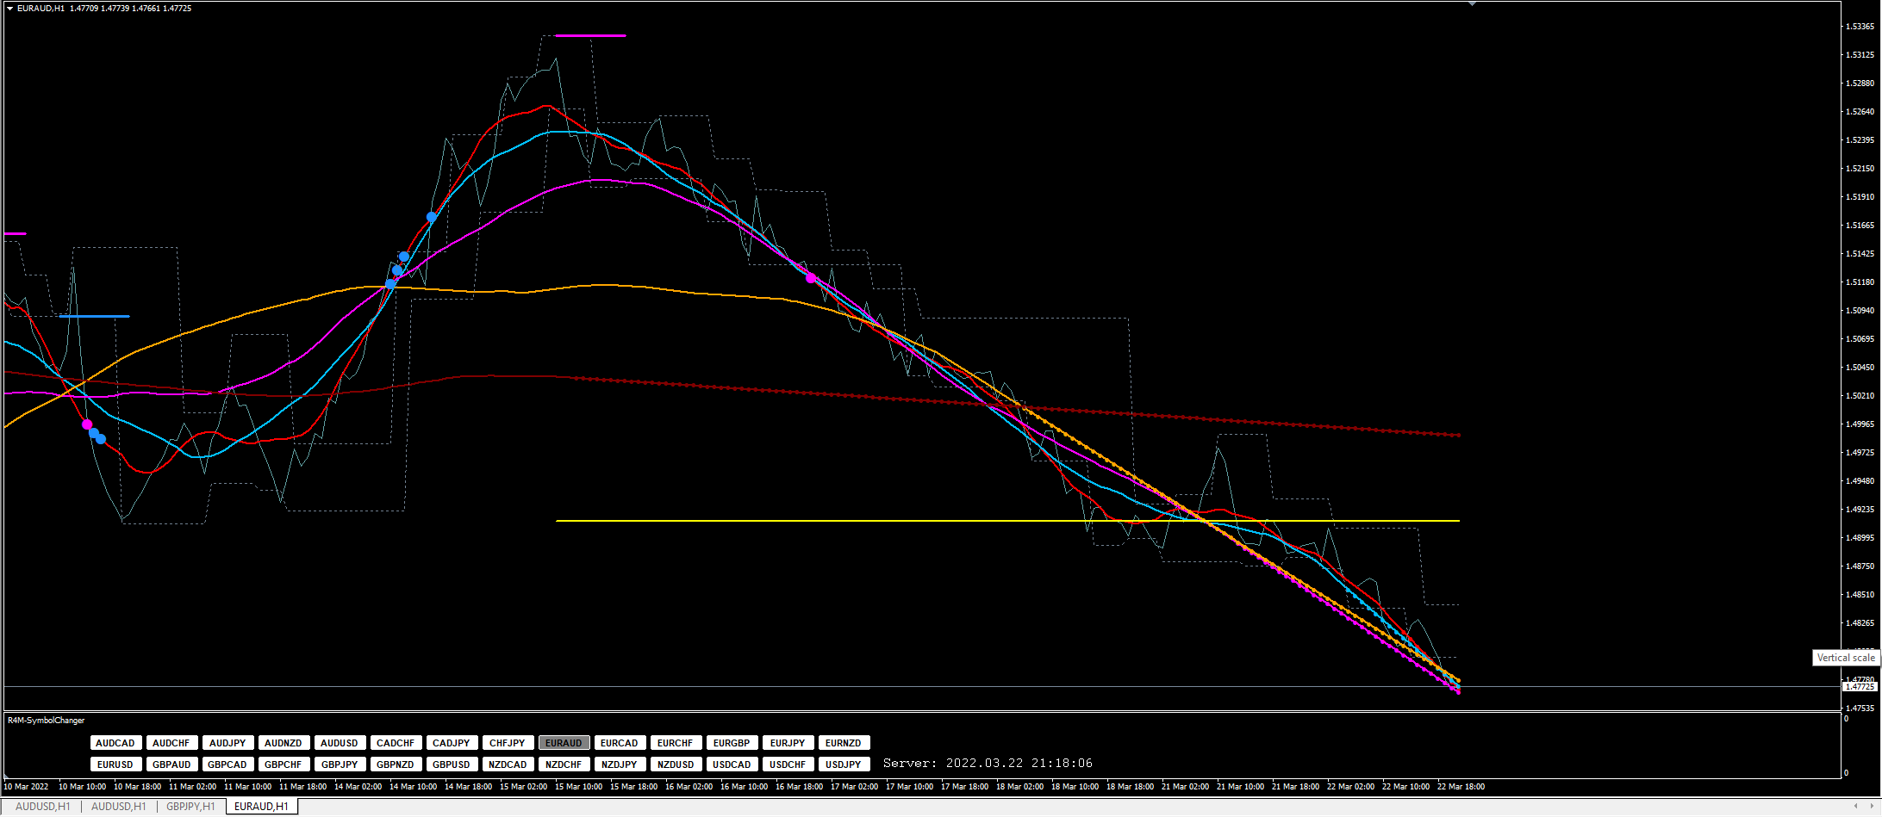Click the GBPUSD symbol button
1882x817 pixels.
452,764
